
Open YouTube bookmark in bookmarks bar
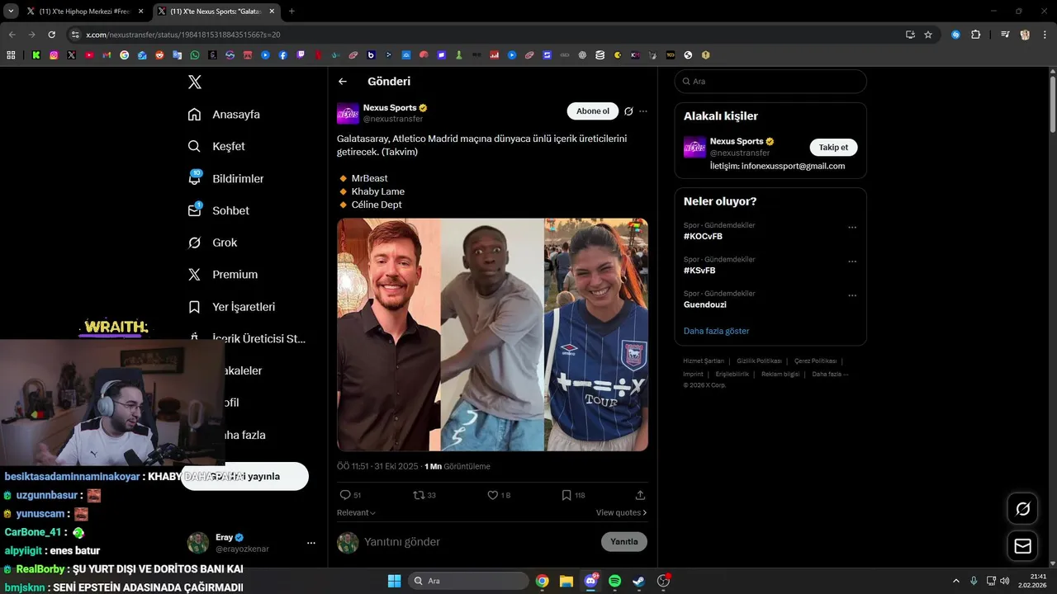(89, 55)
